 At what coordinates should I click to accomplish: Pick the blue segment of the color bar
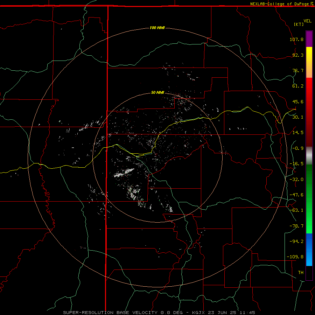(309, 250)
